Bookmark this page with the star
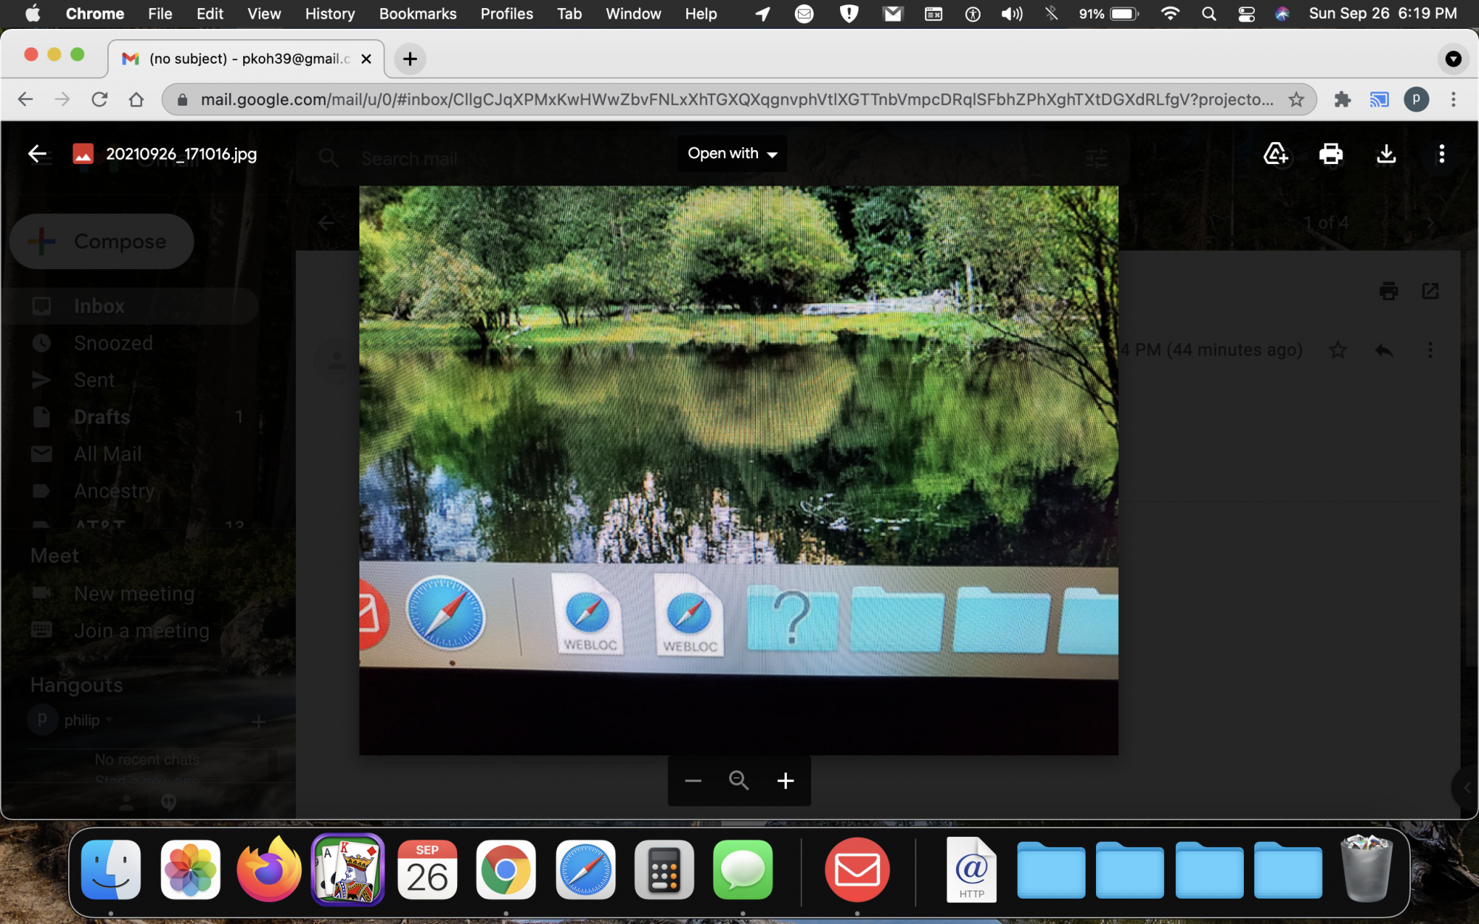The width and height of the screenshot is (1479, 924). point(1296,99)
